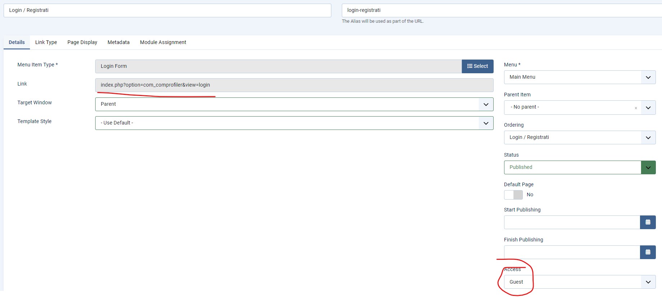Switch to the Details tab
Viewport: 662px width, 297px height.
pyautogui.click(x=17, y=42)
